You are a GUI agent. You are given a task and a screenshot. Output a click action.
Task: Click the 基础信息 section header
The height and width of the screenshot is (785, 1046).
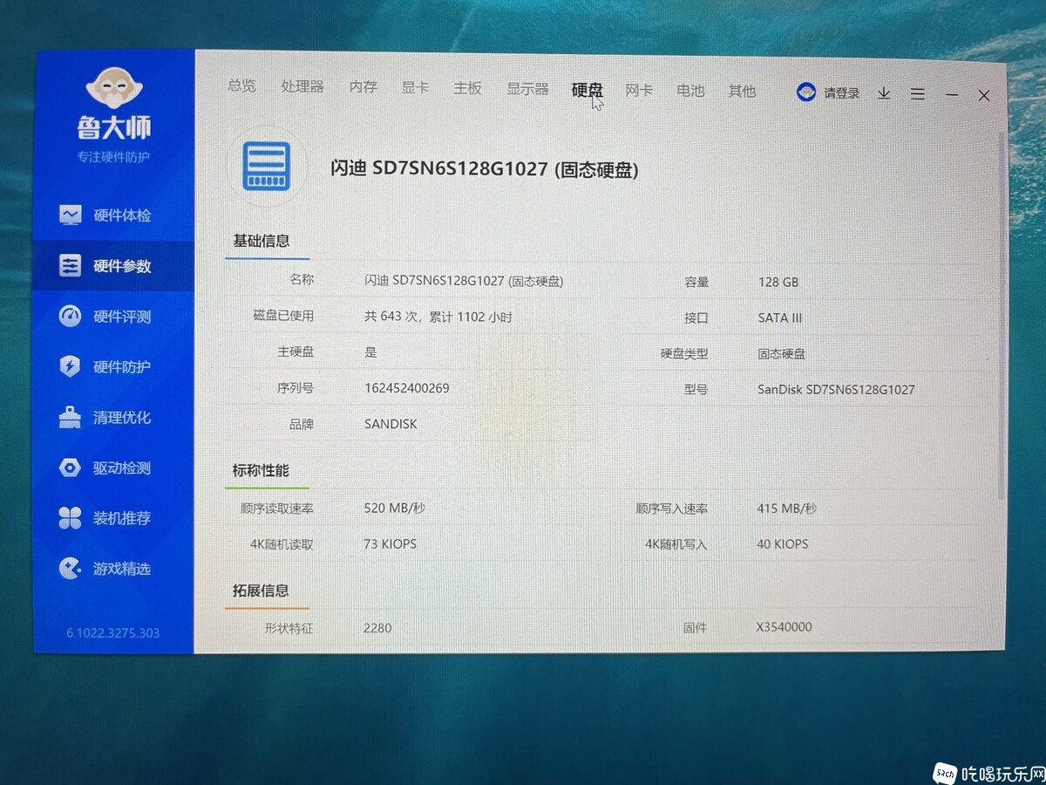(261, 241)
